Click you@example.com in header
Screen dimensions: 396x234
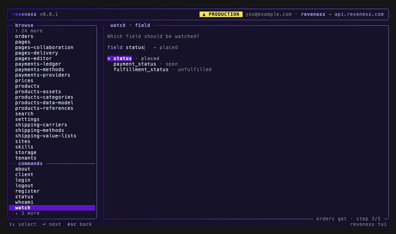[x=268, y=14]
